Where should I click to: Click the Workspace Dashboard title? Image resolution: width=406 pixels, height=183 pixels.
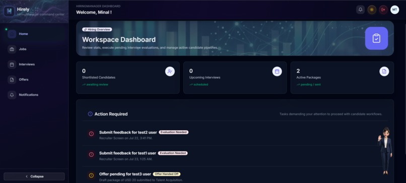click(119, 40)
